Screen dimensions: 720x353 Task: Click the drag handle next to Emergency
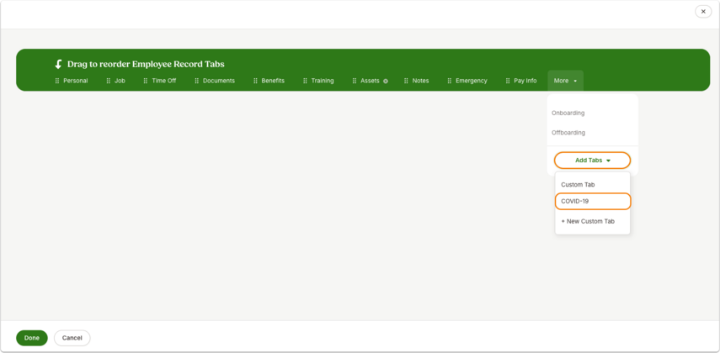coord(450,81)
